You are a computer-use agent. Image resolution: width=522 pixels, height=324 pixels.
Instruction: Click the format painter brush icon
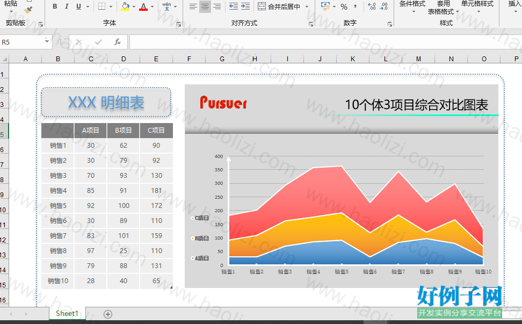(28, 10)
